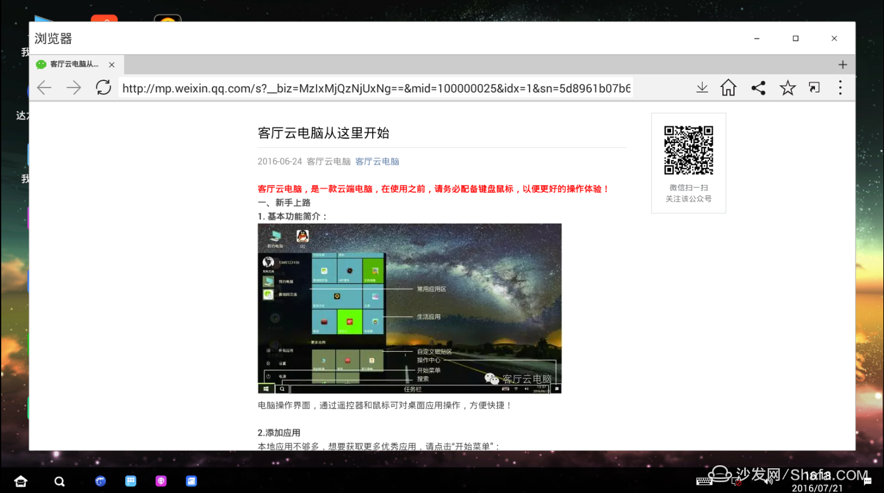Reload the current web page
The height and width of the screenshot is (493, 884).
tap(103, 88)
